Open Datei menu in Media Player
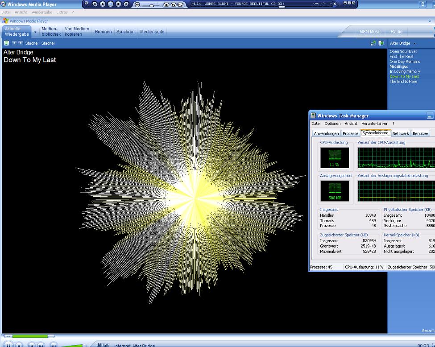435x347 pixels. pos(6,12)
